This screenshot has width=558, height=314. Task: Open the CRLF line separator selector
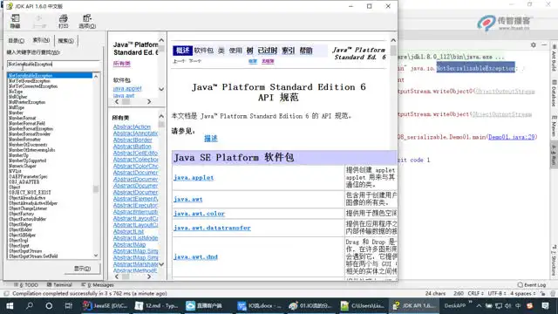click(x=475, y=293)
